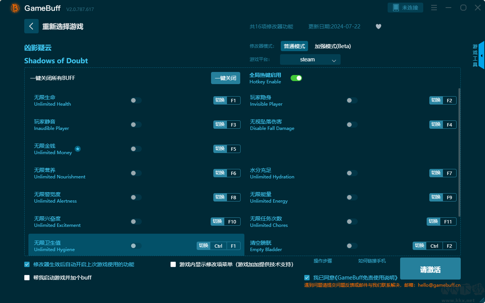The width and height of the screenshot is (485, 303).
Task: Toggle the Hotkey Enable switch
Action: pos(296,78)
